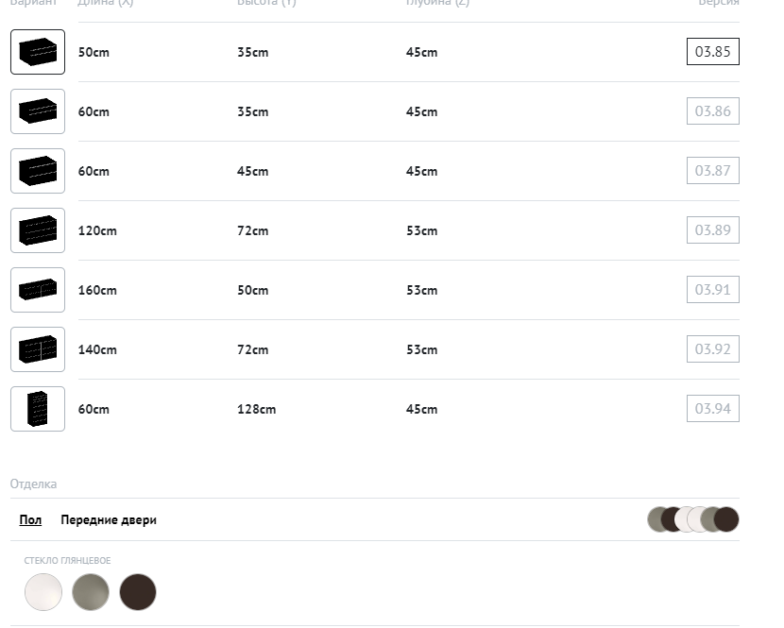
Task: Pick the white glossy glass swatch
Action: click(43, 592)
